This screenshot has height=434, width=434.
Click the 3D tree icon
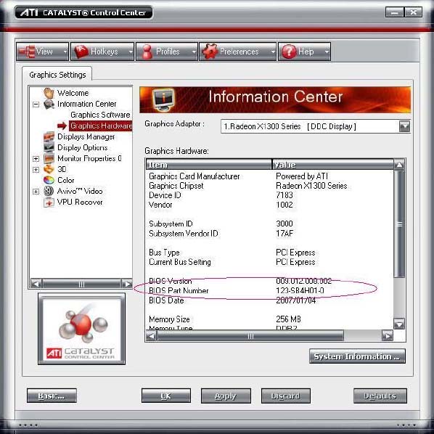[49, 169]
